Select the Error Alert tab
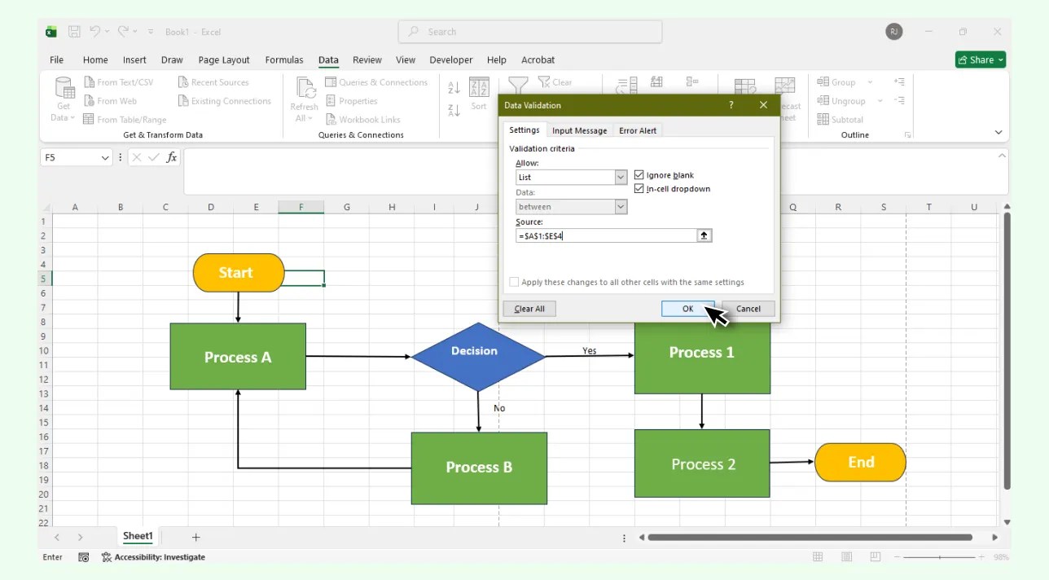The height and width of the screenshot is (580, 1049). click(638, 130)
